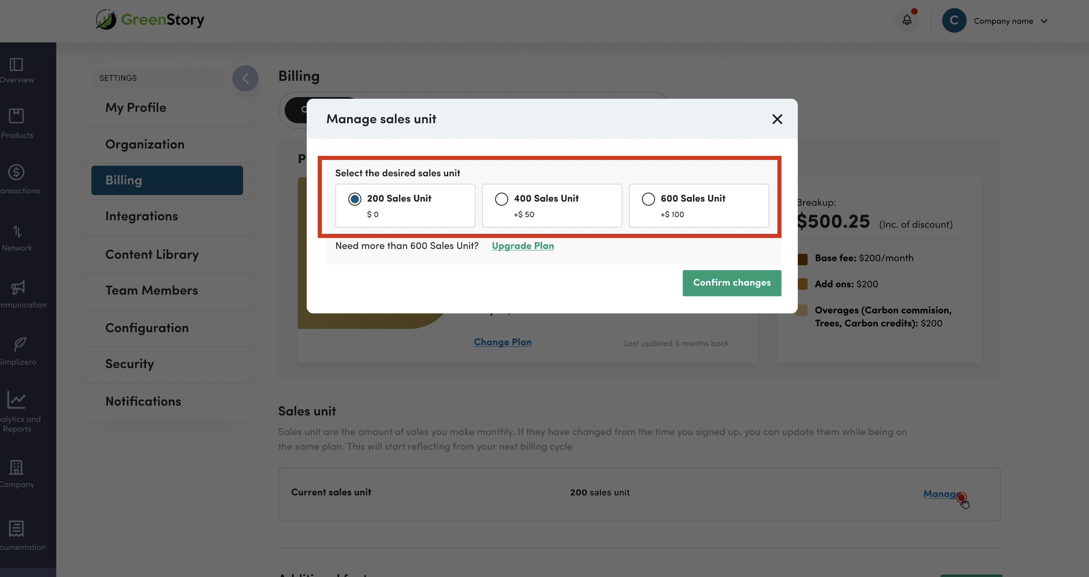This screenshot has width=1089, height=577.
Task: Select the 400 Sales Unit option
Action: click(x=501, y=199)
